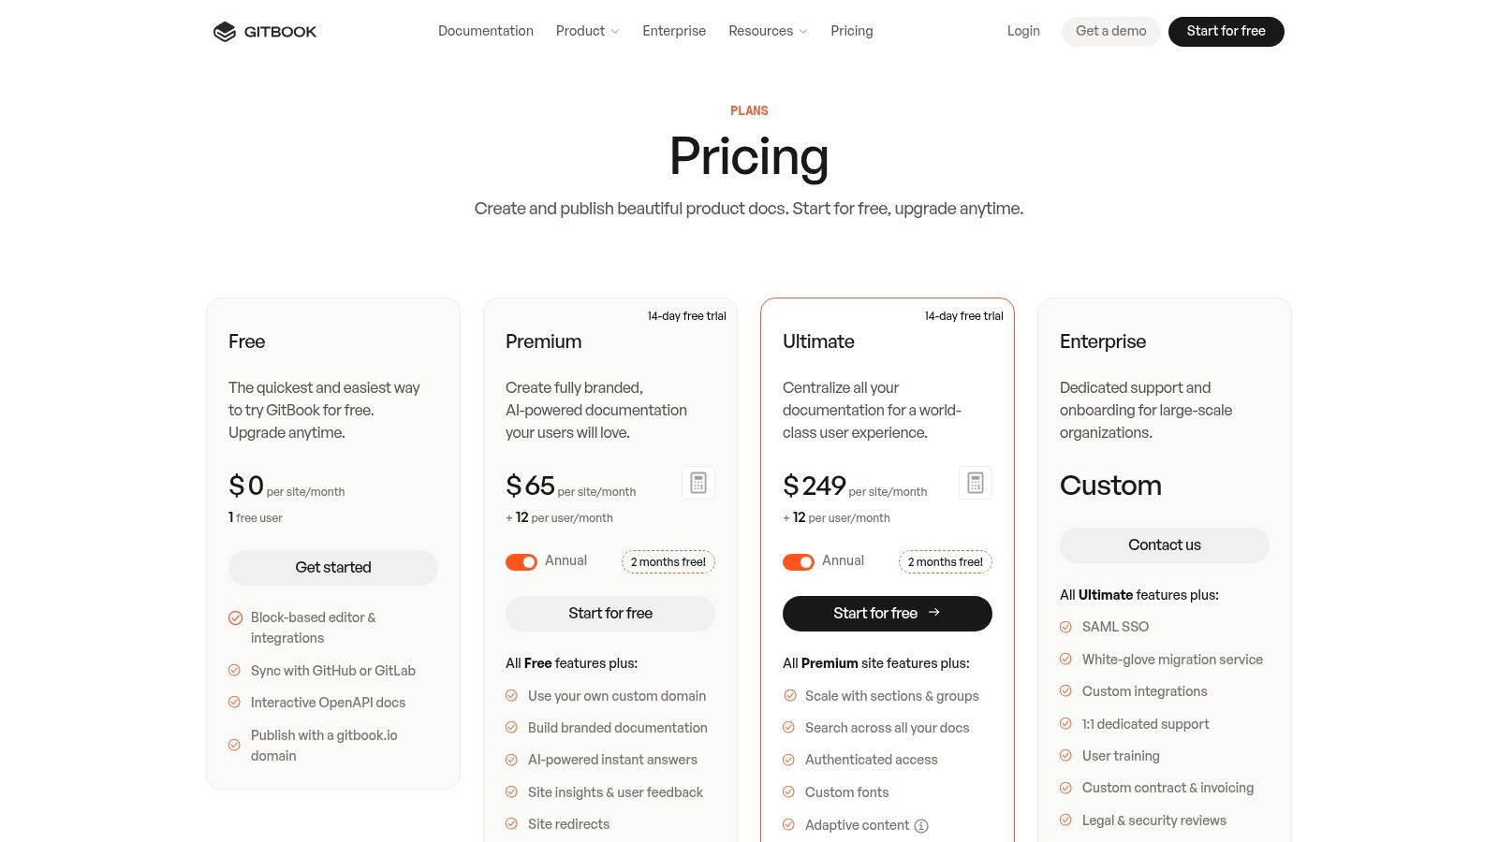This screenshot has width=1498, height=842.
Task: Click the checkmark icon beside SAML SSO
Action: (x=1065, y=627)
